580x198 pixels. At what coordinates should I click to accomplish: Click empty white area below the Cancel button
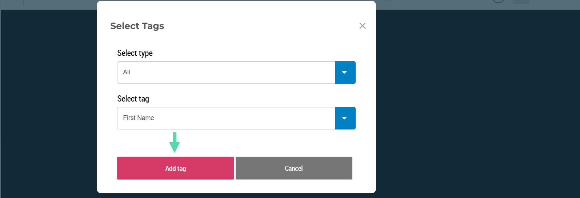(x=294, y=186)
